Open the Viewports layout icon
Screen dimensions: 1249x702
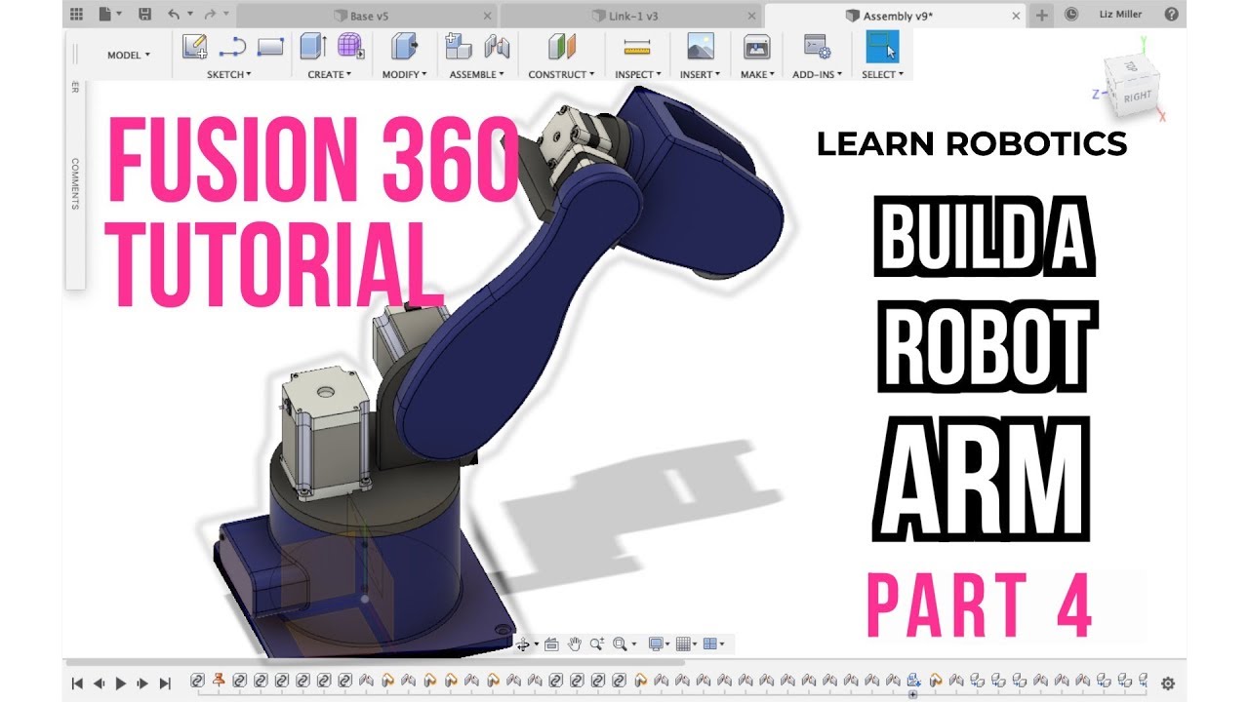click(710, 644)
